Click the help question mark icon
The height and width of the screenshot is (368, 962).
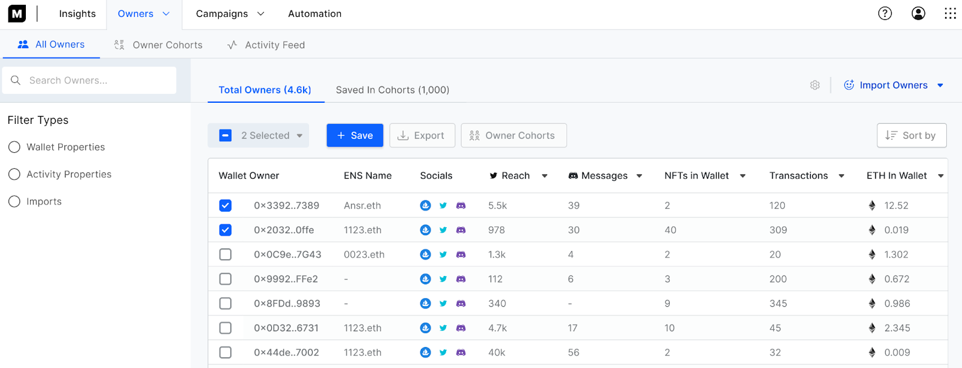pos(884,13)
